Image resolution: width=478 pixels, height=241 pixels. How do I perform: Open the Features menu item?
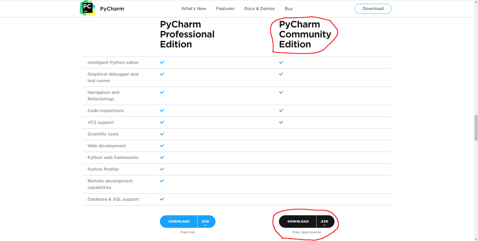pos(225,8)
